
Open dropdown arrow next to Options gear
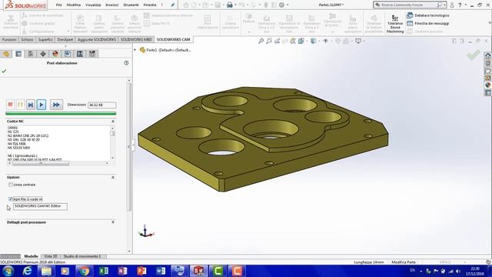click(x=288, y=5)
